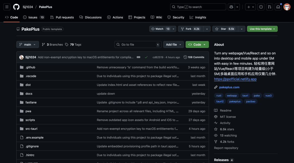294x163 pixels.
Task: Expand the Use this template dropdown
Action: pyautogui.click(x=262, y=29)
